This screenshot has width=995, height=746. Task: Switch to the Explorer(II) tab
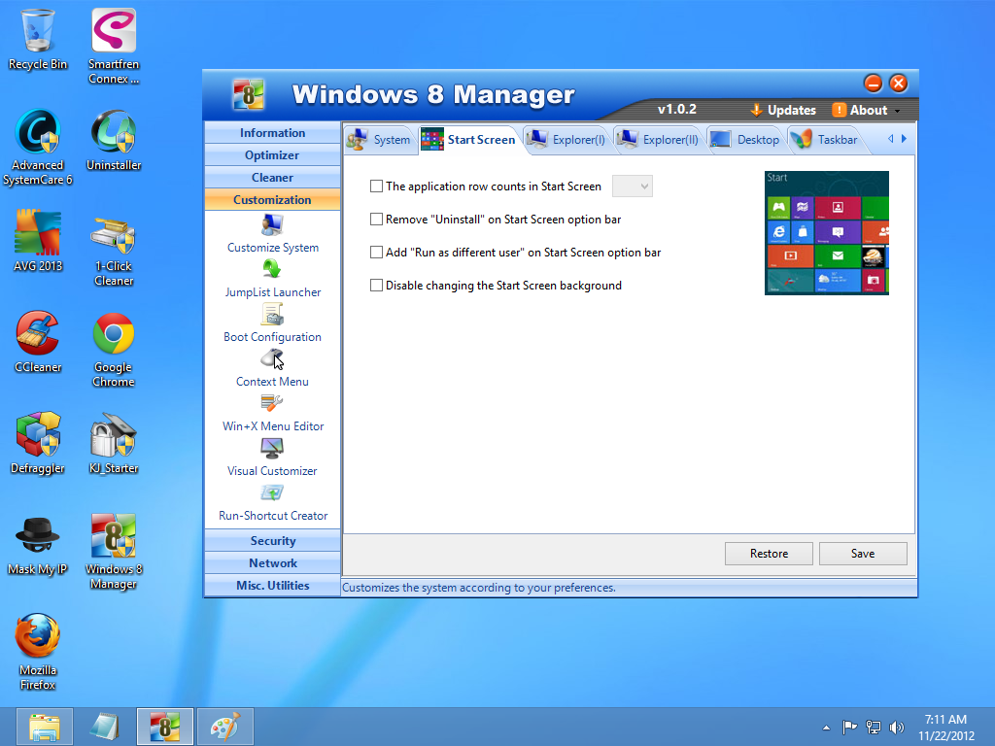658,140
